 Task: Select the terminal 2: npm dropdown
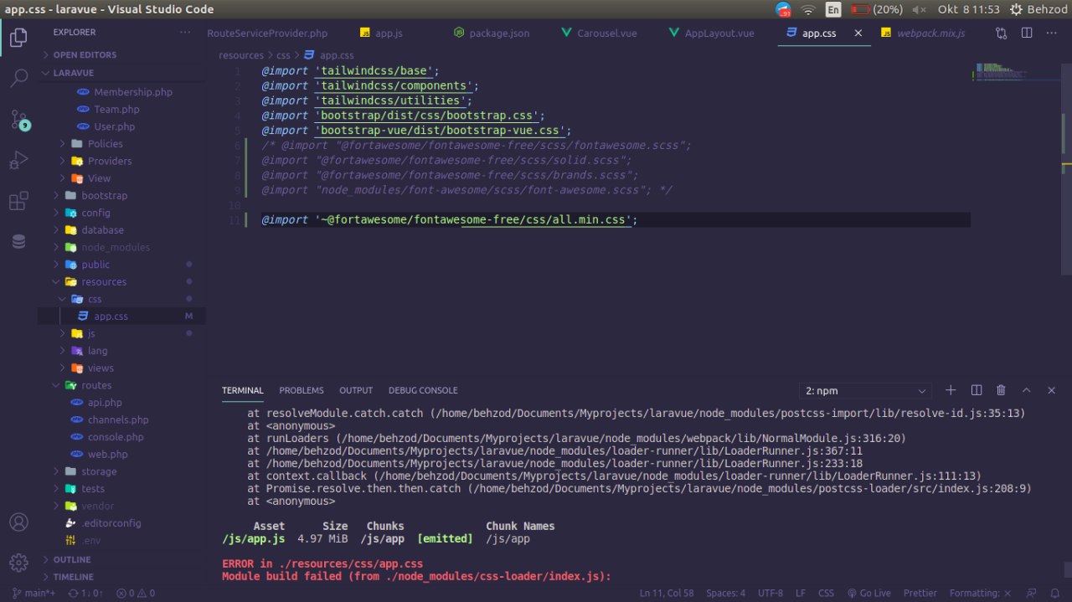[x=865, y=391]
